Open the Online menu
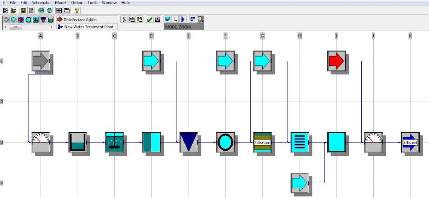 point(77,3)
